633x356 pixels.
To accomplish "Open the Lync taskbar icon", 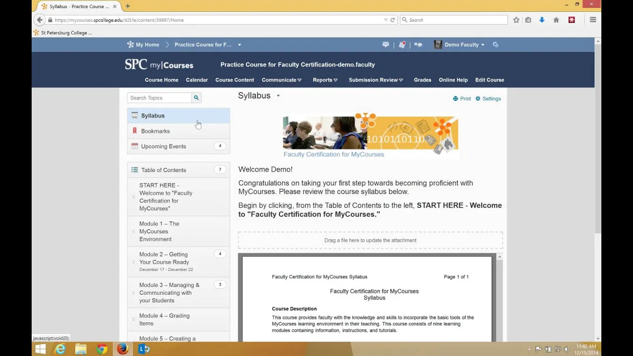I will coord(143,349).
